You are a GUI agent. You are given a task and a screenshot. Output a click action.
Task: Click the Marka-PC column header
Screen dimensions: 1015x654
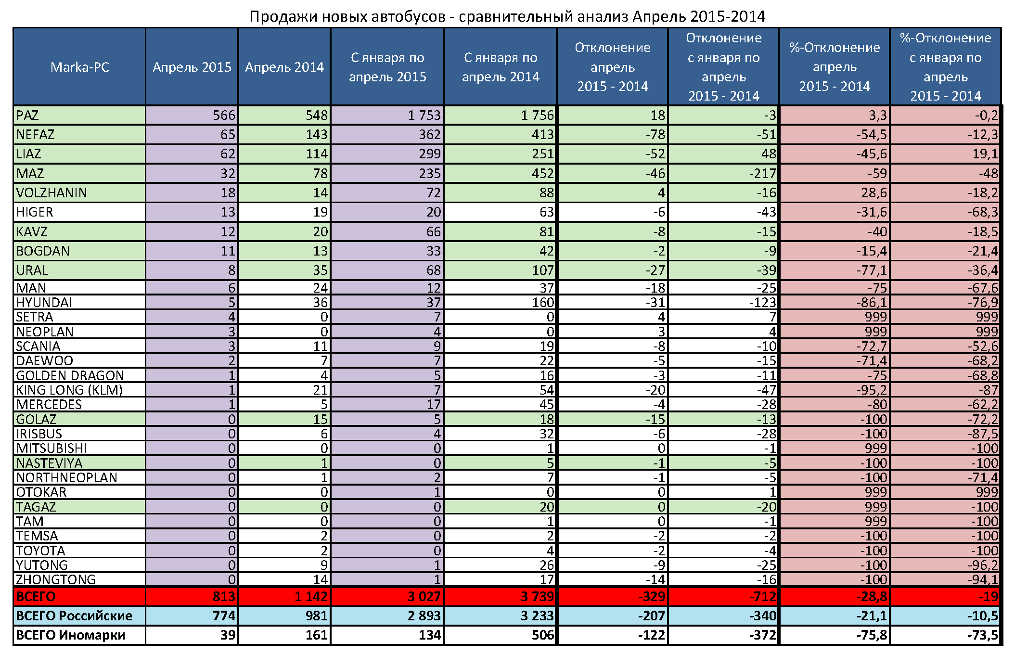coord(79,67)
